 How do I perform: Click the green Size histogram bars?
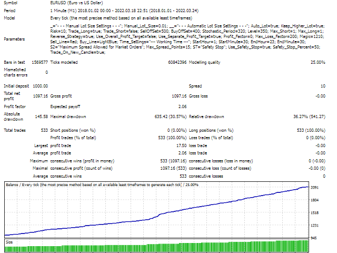click(158, 248)
